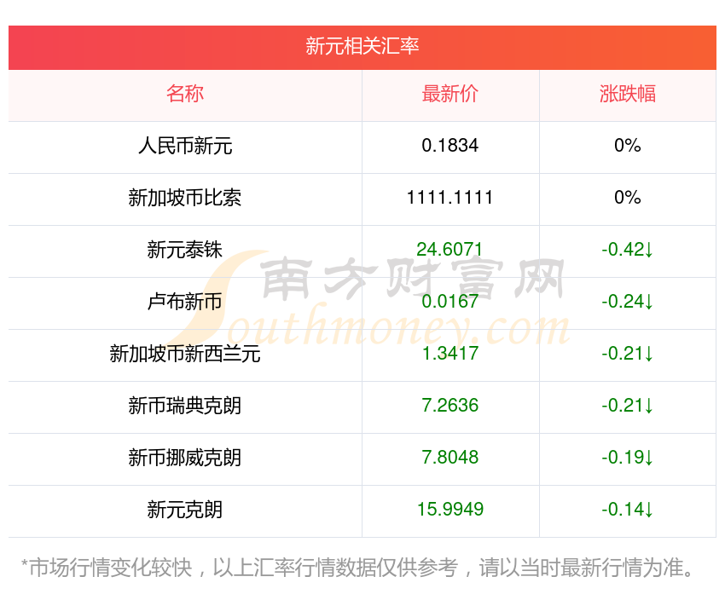Click the price 1.3417

(x=449, y=354)
